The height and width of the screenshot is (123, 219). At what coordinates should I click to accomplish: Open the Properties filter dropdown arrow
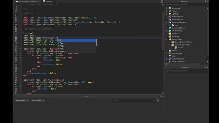(208, 71)
